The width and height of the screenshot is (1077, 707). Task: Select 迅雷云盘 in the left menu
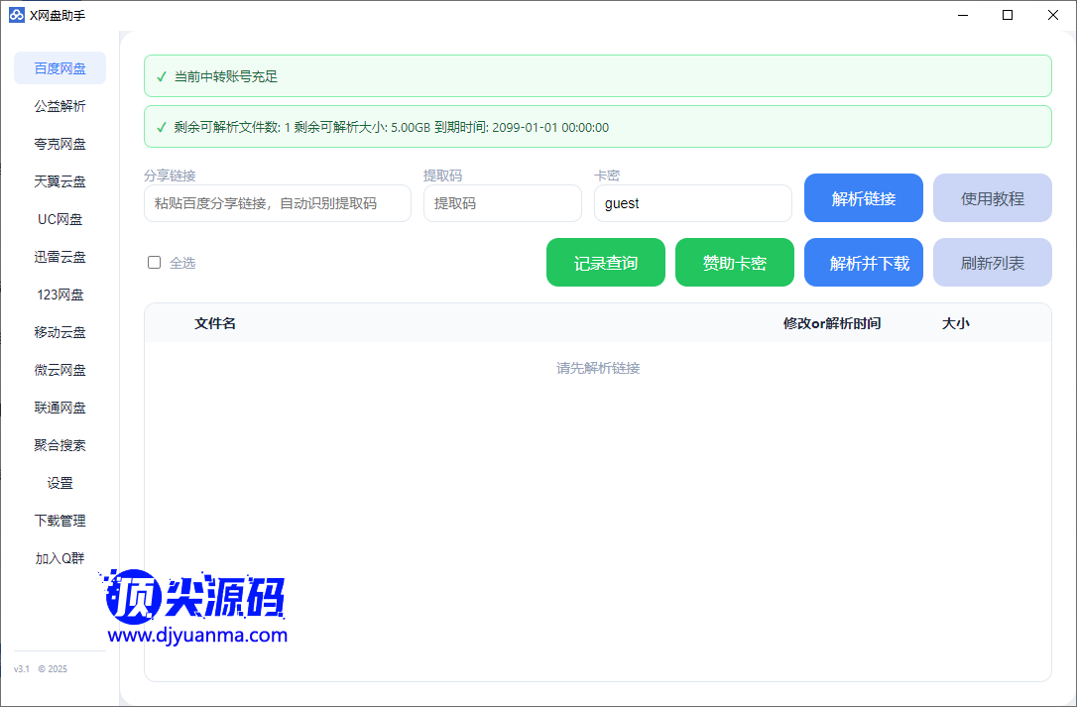(x=60, y=257)
